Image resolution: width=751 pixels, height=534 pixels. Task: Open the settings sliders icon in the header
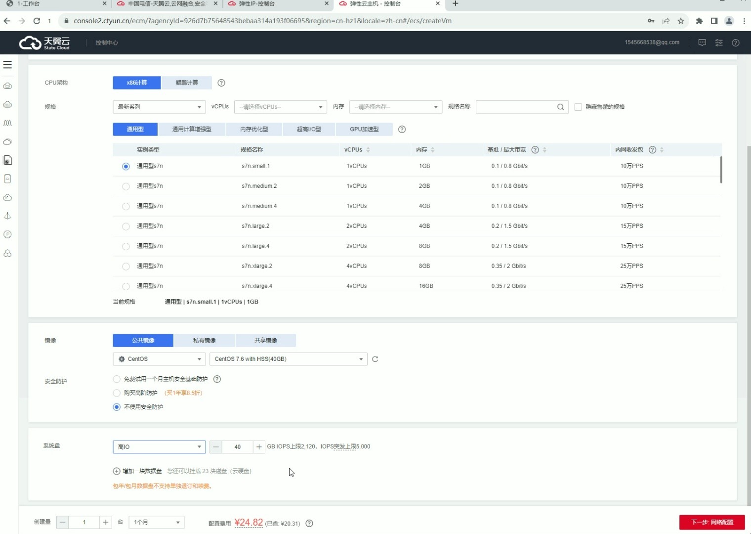tap(719, 43)
